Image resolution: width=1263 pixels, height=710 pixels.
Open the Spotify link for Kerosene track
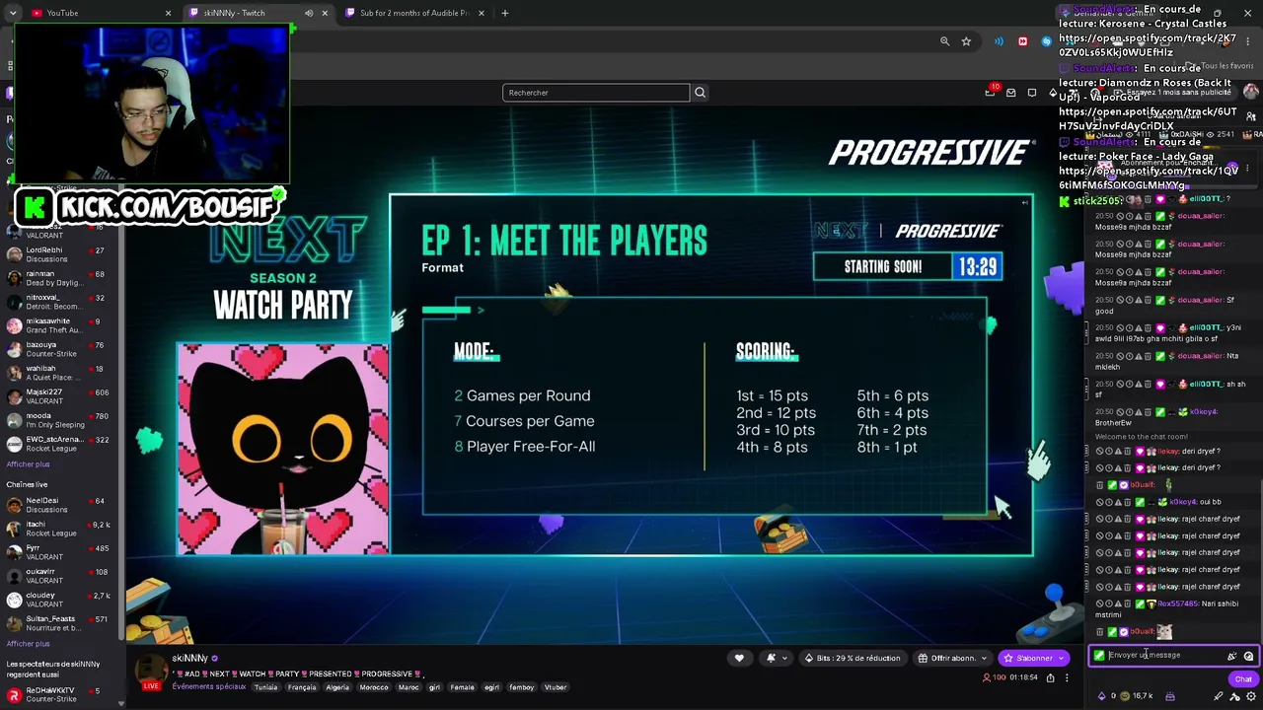[x=1148, y=45]
